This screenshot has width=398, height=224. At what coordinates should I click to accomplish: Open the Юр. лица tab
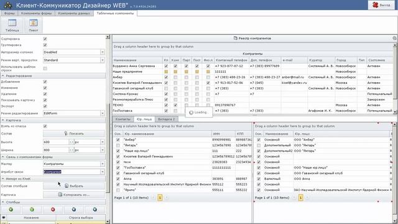144,119
